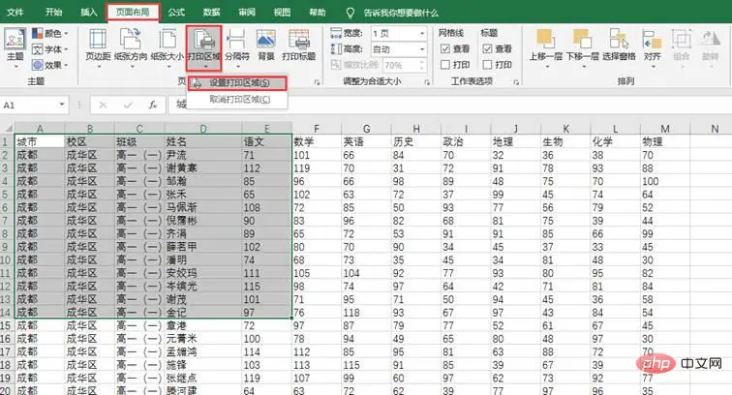Open Selection Pane (选择窗格)
This screenshot has height=395, width=732.
click(619, 45)
